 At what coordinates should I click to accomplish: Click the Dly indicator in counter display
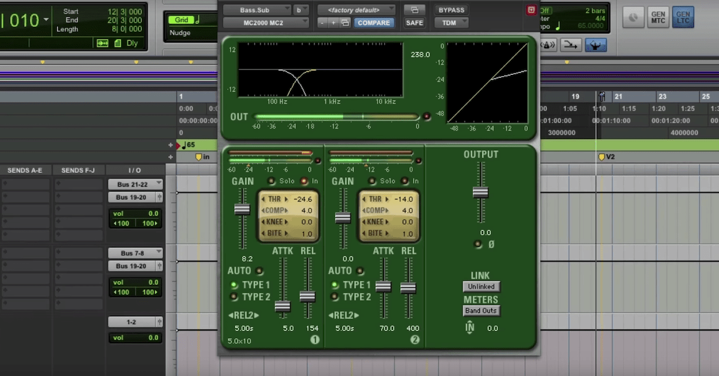[x=132, y=43]
